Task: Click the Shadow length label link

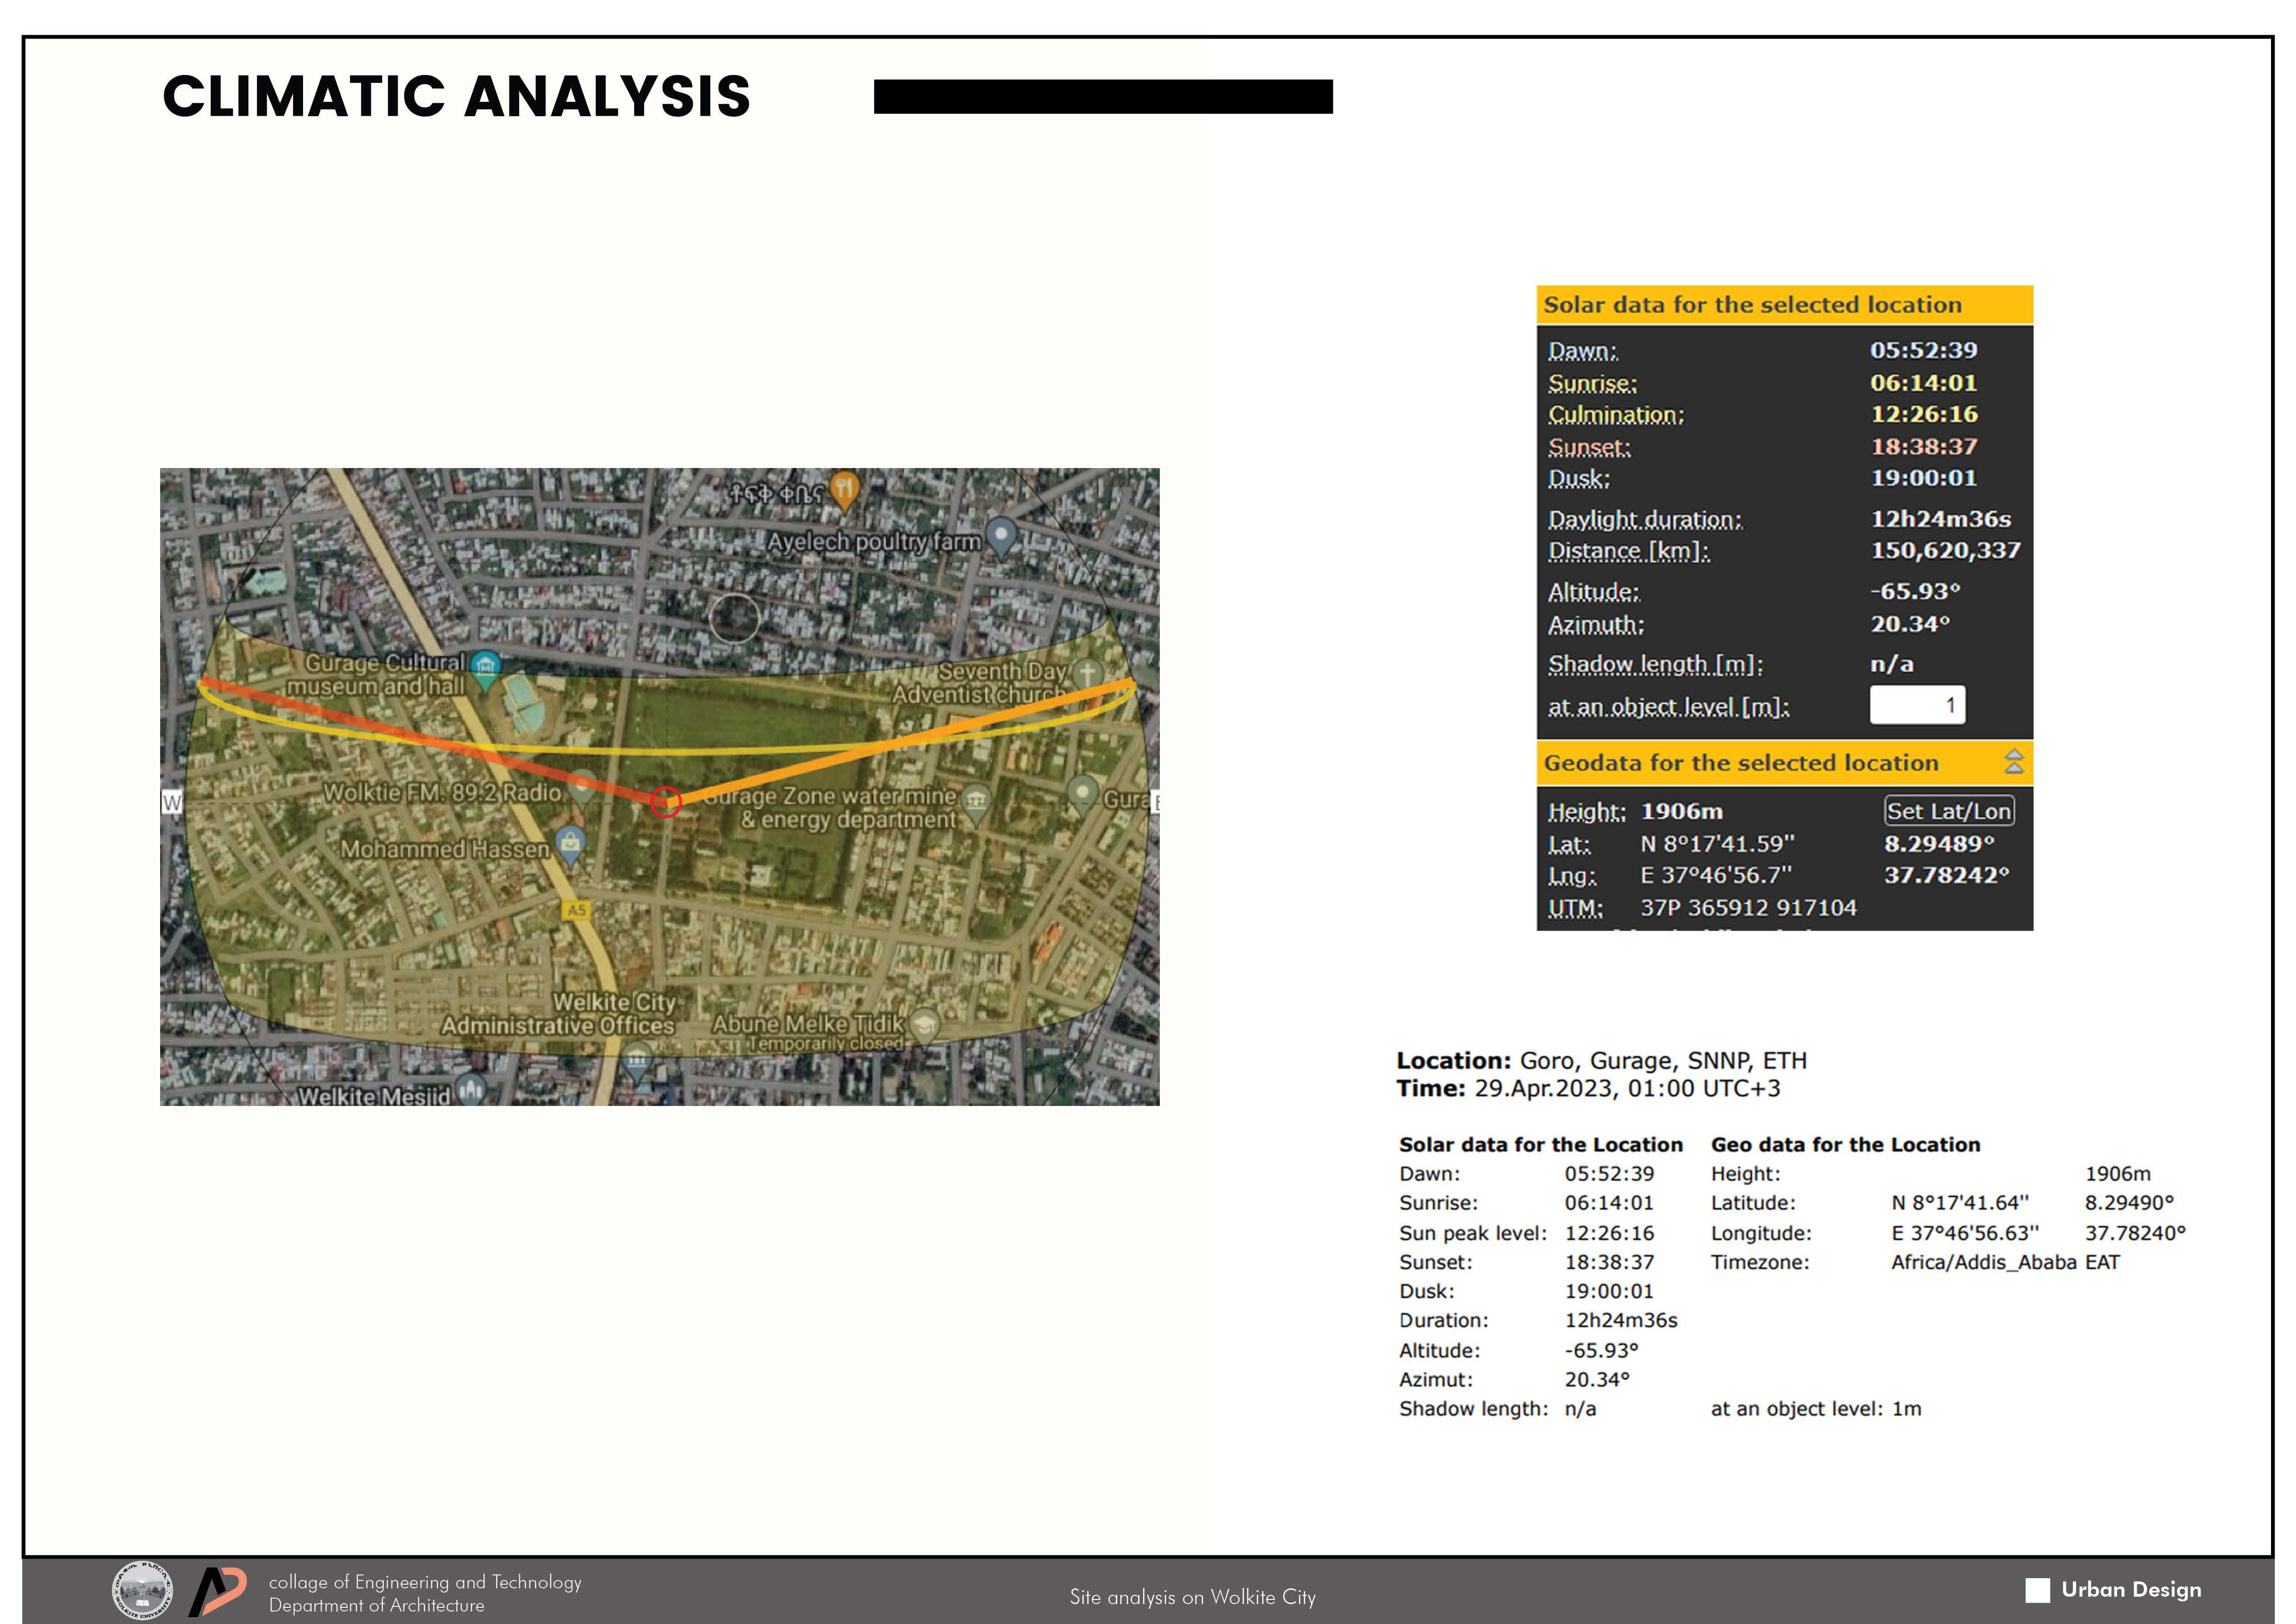Action: pos(1655,665)
